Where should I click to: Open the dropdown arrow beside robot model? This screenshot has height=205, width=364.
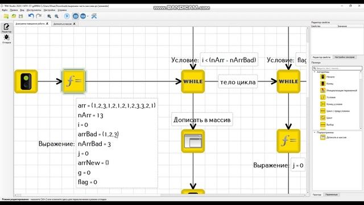tap(88, 17)
